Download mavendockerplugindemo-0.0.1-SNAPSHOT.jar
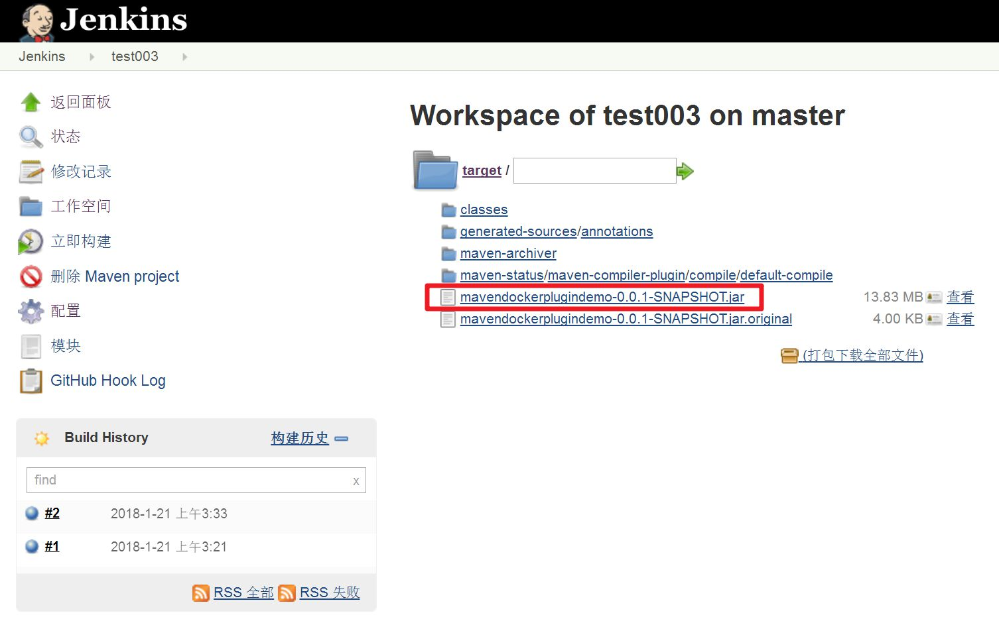 click(x=602, y=297)
